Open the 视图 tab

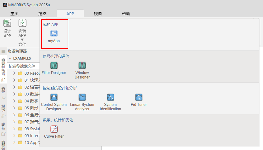[x=98, y=14]
